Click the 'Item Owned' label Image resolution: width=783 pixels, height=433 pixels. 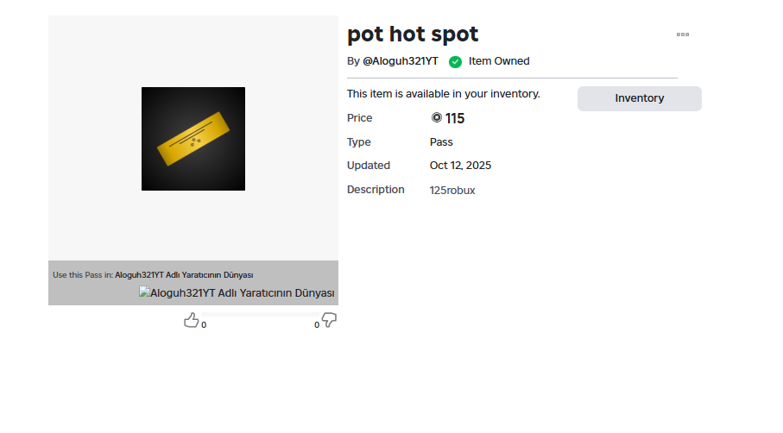(x=499, y=61)
